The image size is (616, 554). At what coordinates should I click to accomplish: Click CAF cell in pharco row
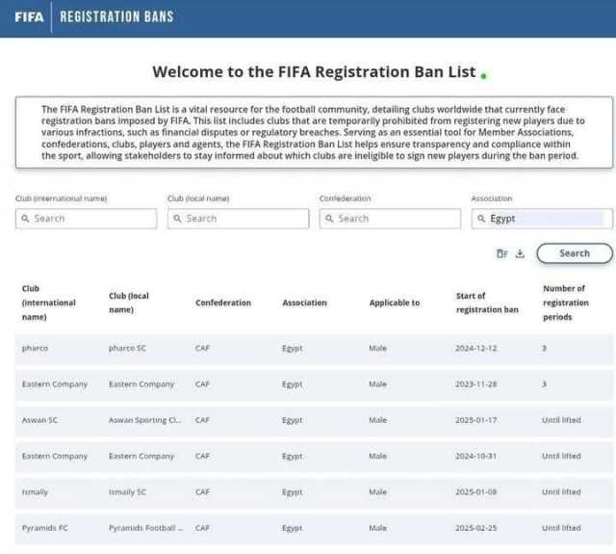(202, 349)
